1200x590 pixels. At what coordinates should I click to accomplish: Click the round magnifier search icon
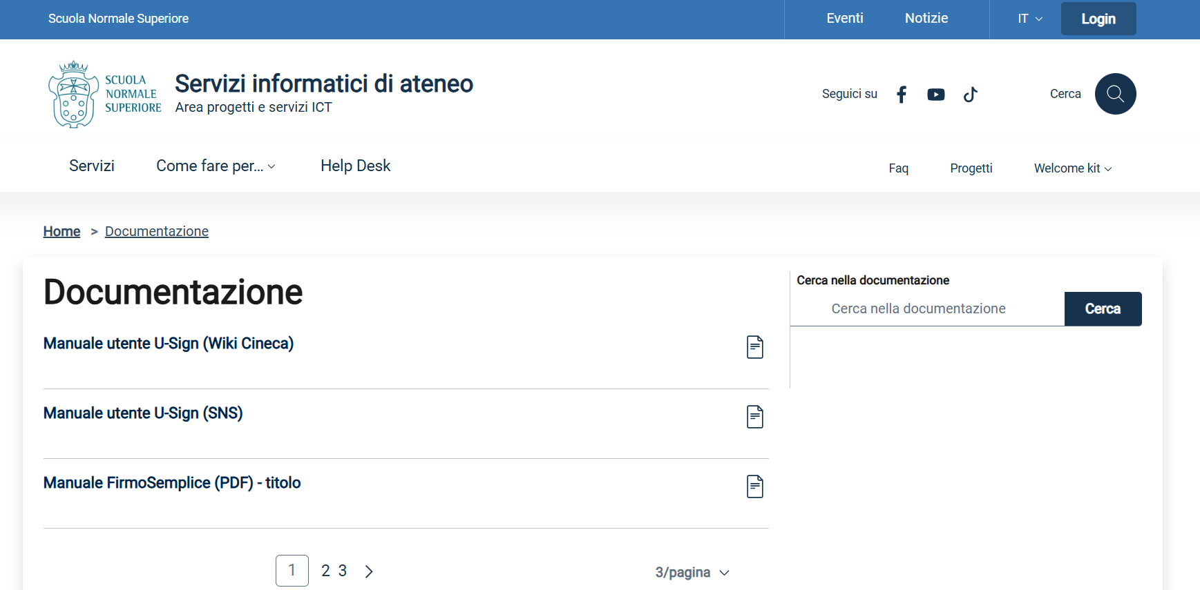(x=1115, y=94)
